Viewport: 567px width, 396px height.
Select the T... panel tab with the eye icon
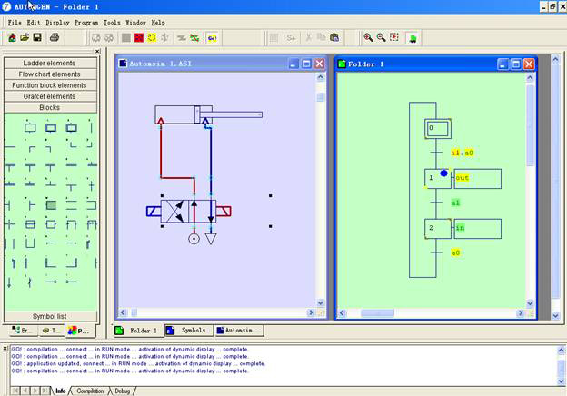pyautogui.click(x=52, y=331)
